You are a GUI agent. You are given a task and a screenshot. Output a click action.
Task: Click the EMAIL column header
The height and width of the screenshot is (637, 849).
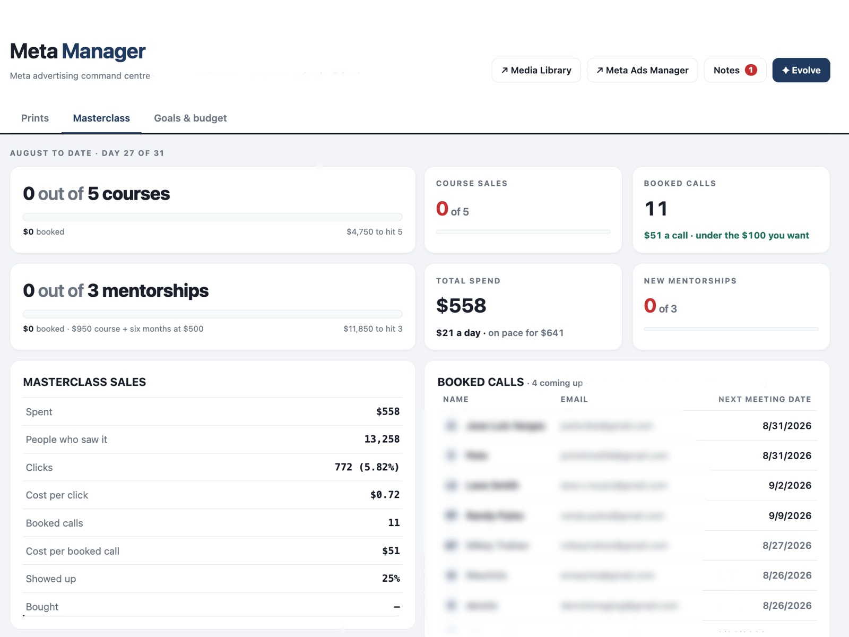point(574,399)
